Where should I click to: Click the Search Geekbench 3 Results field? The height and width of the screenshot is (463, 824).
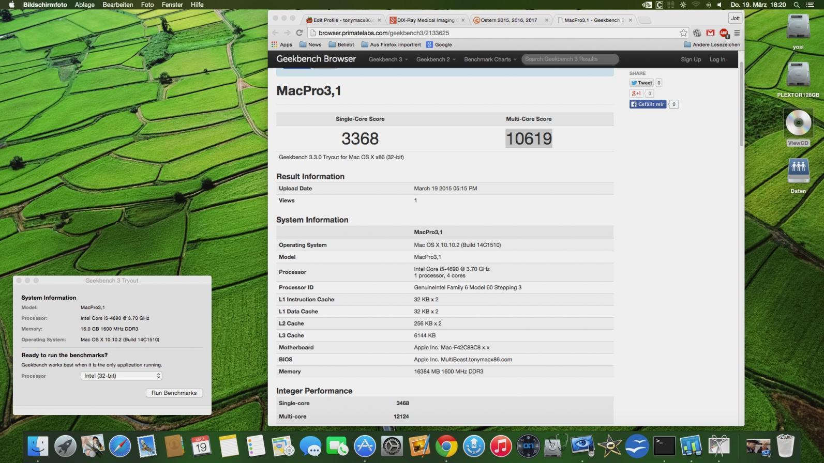[x=570, y=59]
